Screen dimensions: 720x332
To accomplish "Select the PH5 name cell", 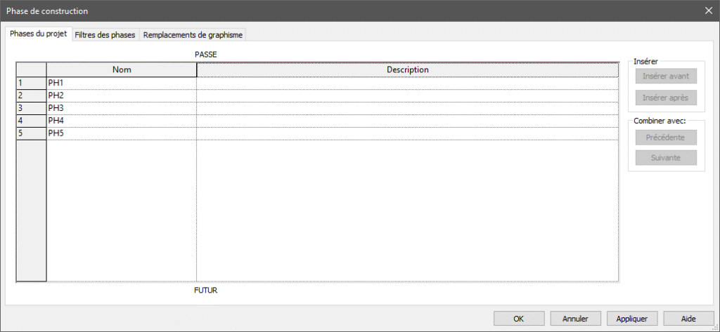I will (x=121, y=133).
